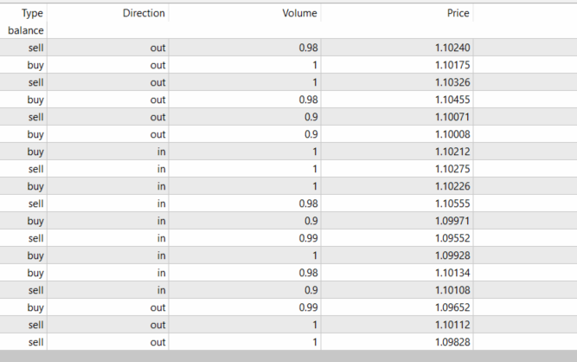The height and width of the screenshot is (362, 577).
Task: Sort by the Volume column header
Action: (x=299, y=13)
